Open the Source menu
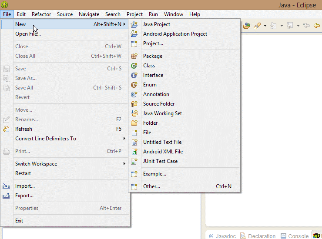322x239 pixels. click(65, 14)
